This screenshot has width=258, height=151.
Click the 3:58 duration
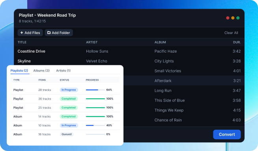[x=237, y=100]
